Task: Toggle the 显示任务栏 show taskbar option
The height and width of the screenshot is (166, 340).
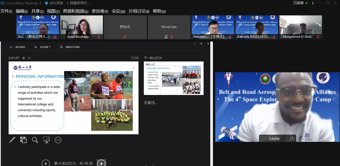Action: [x=18, y=47]
